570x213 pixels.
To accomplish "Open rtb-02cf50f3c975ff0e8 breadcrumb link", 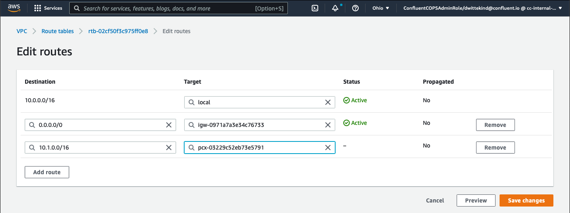I will [x=118, y=31].
